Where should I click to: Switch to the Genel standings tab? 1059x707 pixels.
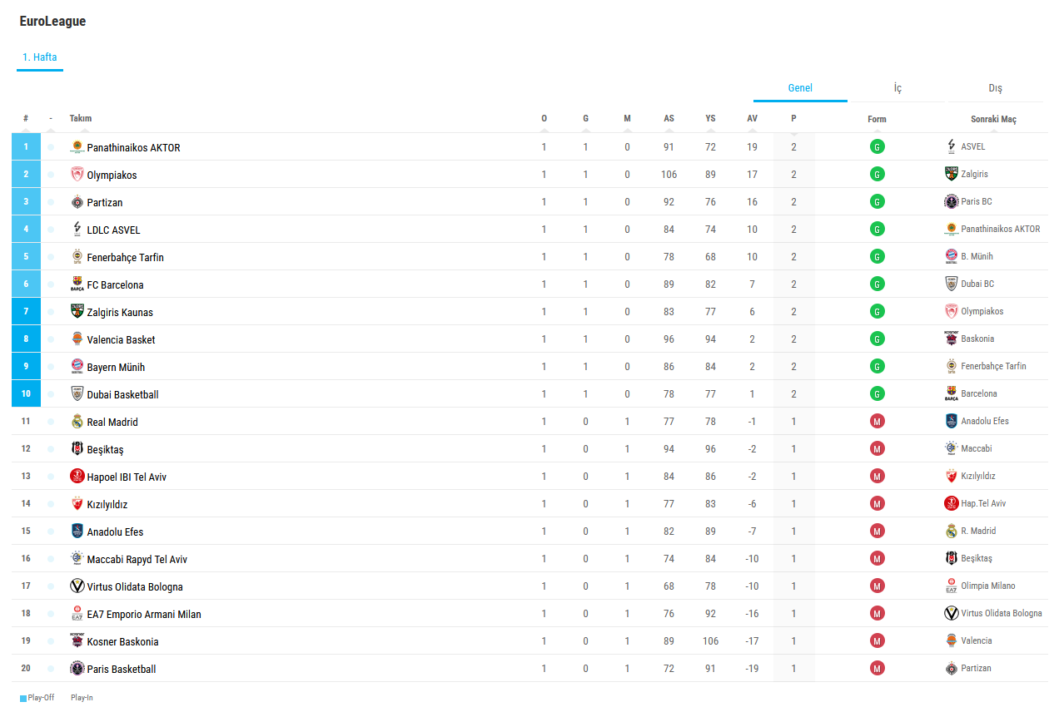[x=800, y=88]
